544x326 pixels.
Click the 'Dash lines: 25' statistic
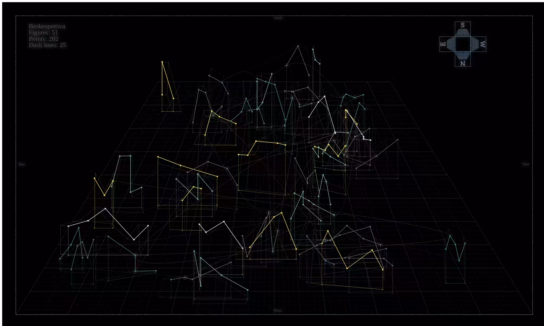48,45
